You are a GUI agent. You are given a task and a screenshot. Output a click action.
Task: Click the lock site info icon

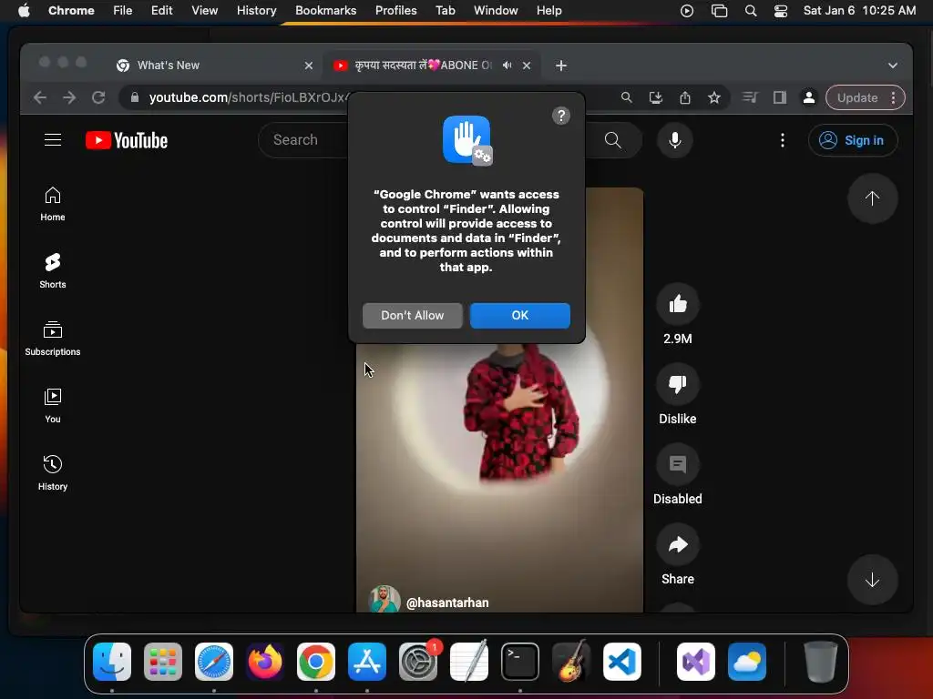(135, 97)
